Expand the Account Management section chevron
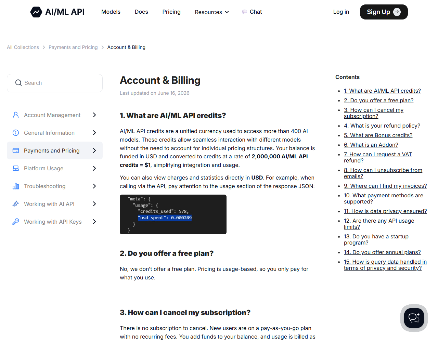Screen dimensions: 438x342 pyautogui.click(x=94, y=115)
